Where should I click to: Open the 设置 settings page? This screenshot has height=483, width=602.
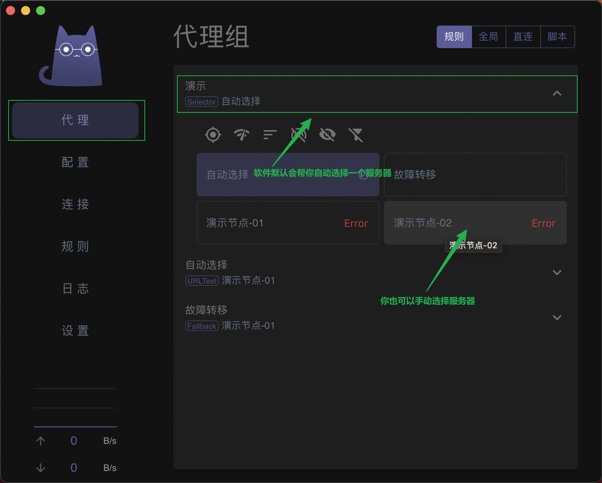point(75,330)
